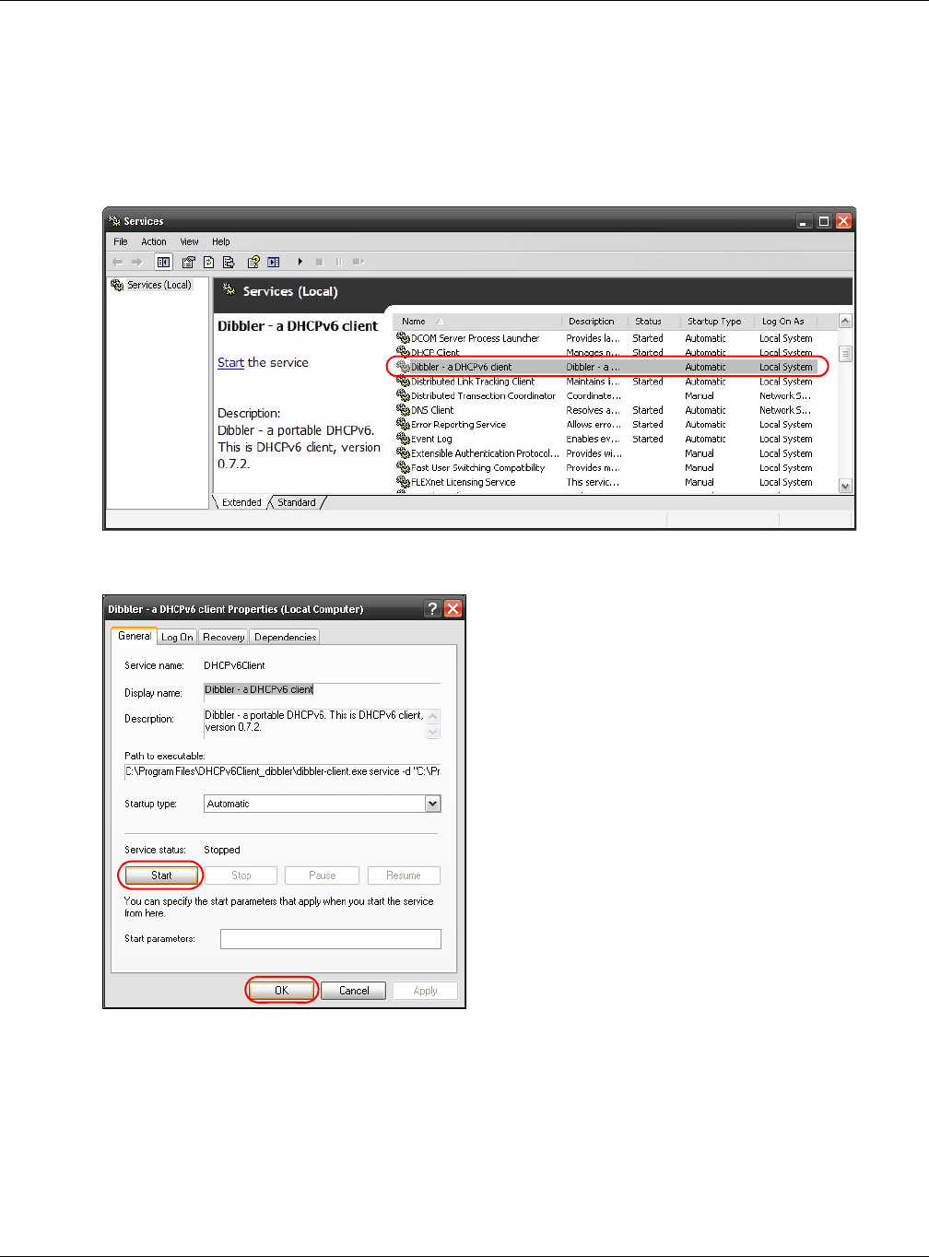929x1257 pixels.
Task: Click the Help question-mark toolbar icon
Action: click(253, 262)
